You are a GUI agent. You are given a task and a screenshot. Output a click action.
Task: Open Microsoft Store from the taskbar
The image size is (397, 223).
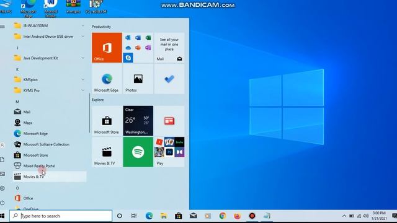pos(179,216)
